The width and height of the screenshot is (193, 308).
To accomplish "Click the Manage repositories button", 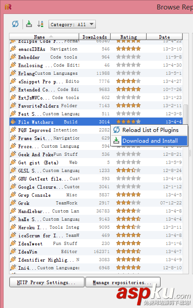I will click(x=123, y=282).
